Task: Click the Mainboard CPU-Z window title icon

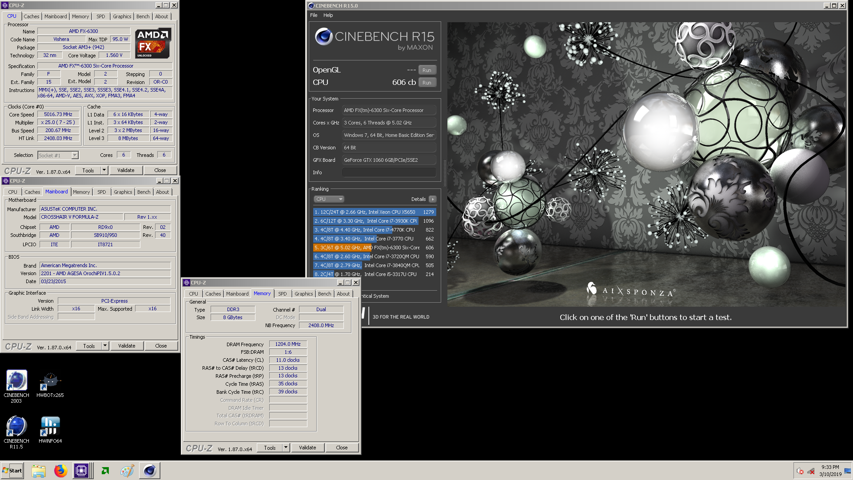Action: (x=6, y=181)
